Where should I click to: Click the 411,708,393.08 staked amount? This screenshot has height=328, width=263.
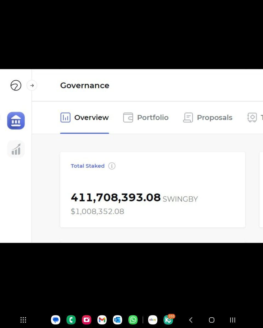coord(116,197)
